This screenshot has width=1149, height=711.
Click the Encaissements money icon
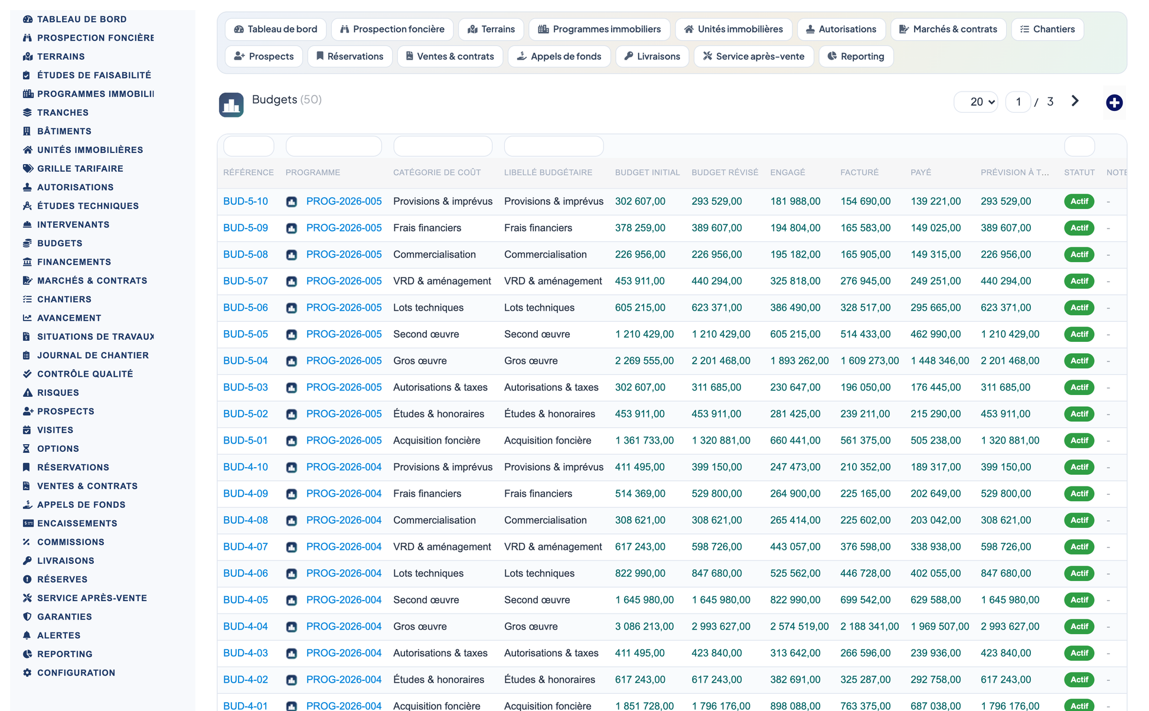27,523
